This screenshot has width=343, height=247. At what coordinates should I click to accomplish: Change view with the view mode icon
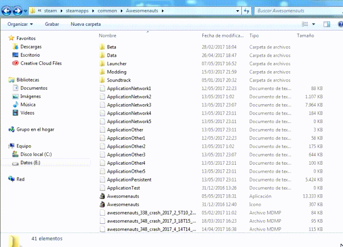pos(305,24)
